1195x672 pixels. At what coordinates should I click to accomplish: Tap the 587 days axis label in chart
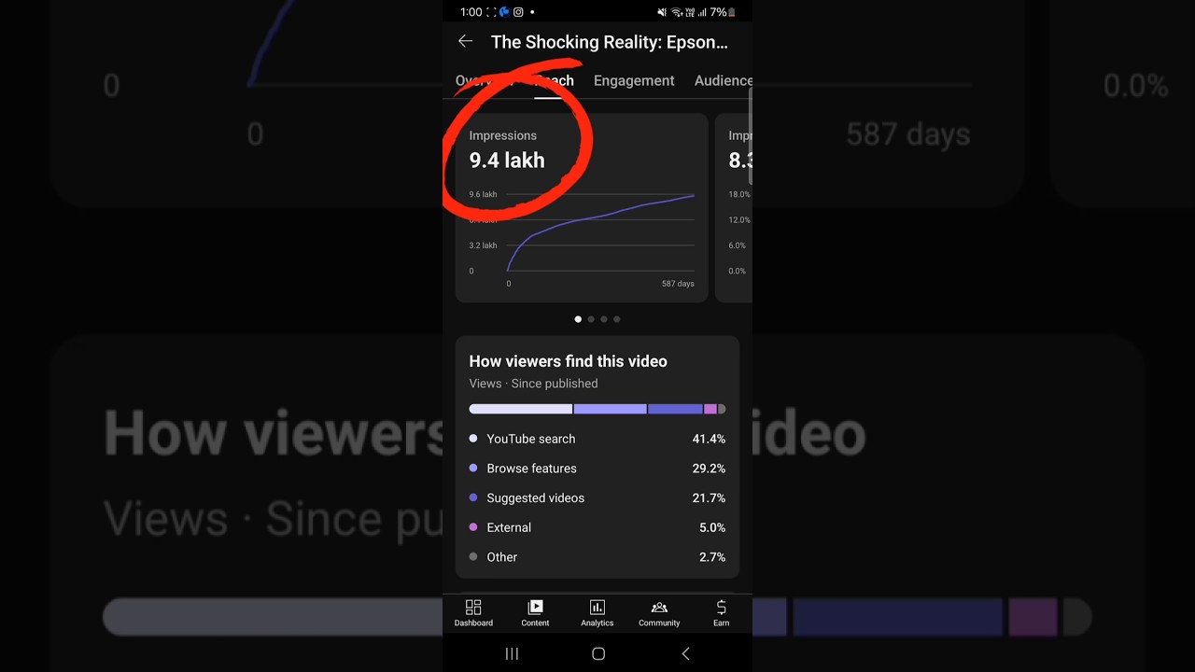tap(678, 284)
